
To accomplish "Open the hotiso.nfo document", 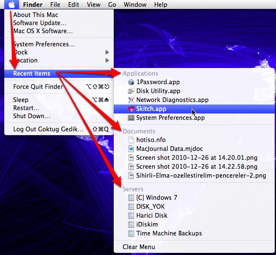I will (x=151, y=140).
